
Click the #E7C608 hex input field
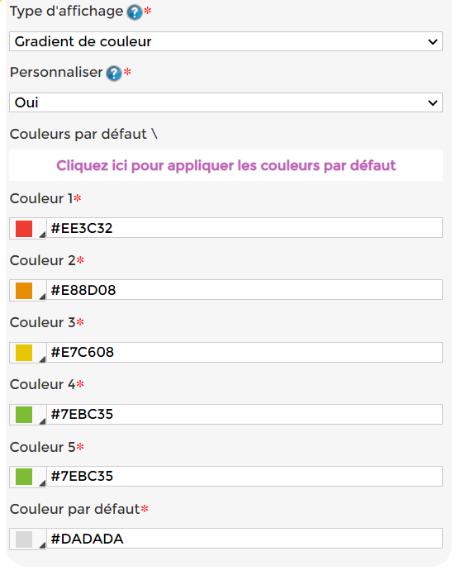pos(245,352)
